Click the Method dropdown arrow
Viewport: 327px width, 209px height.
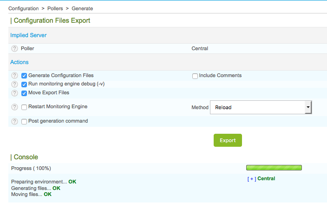click(x=307, y=107)
